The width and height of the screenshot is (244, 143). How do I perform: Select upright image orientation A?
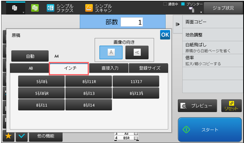111,52
